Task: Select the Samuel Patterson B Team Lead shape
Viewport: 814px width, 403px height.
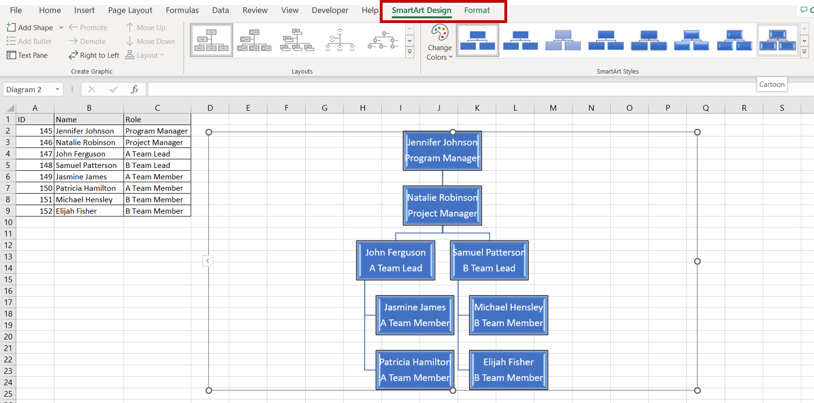Action: 489,260
